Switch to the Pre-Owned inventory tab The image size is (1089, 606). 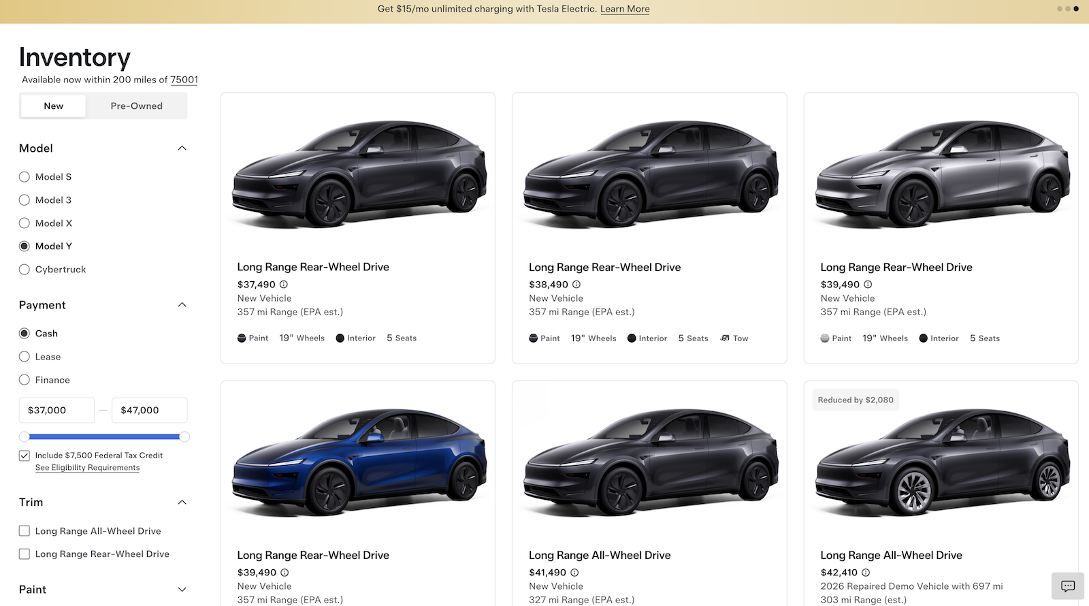point(137,106)
